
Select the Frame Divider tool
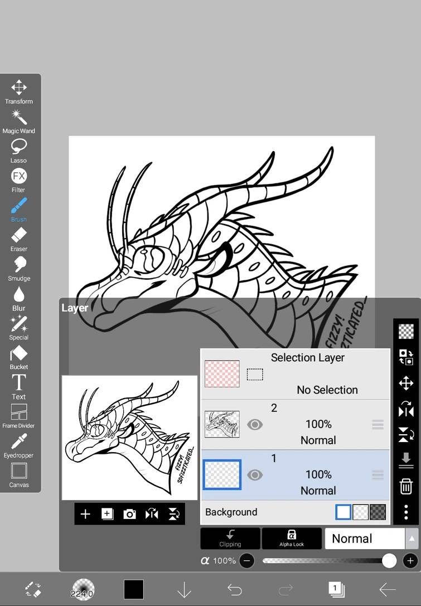tap(18, 416)
